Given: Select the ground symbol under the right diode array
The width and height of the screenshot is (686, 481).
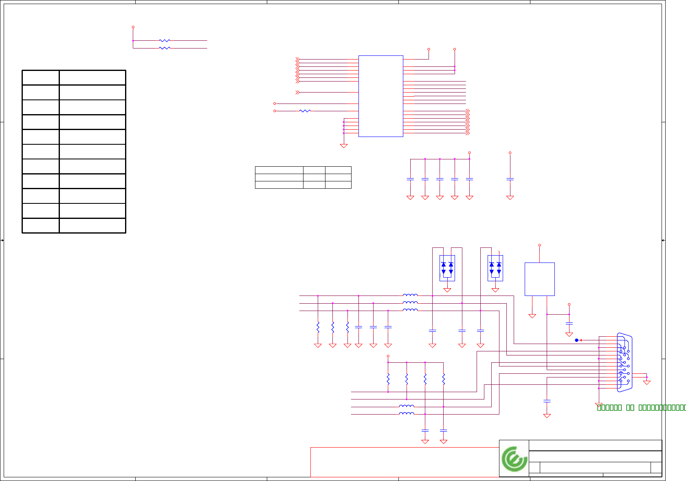Looking at the screenshot, I should (495, 290).
